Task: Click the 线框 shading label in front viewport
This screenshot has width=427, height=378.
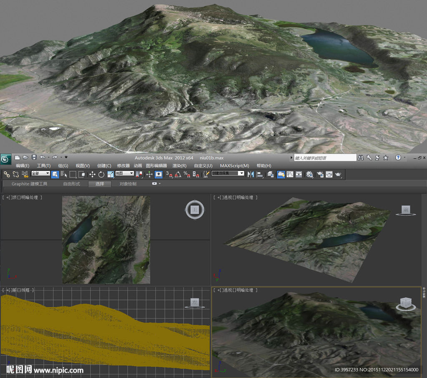Action: point(25,290)
